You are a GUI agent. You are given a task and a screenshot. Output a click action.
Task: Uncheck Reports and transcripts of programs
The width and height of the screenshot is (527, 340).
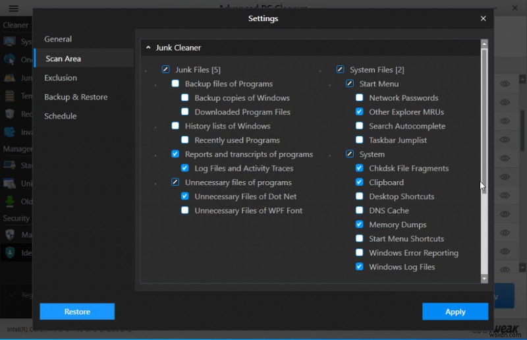[175, 154]
